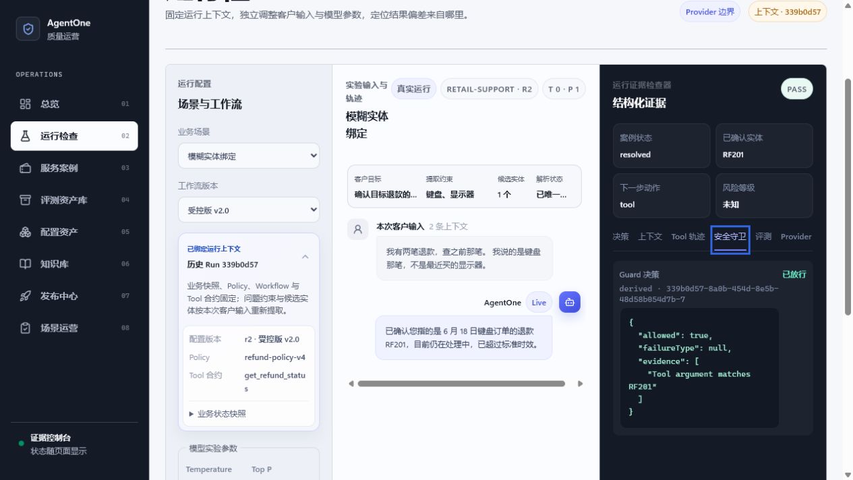Click the customer message about 键盘那笔
The width and height of the screenshot is (853, 480).
pos(465,258)
